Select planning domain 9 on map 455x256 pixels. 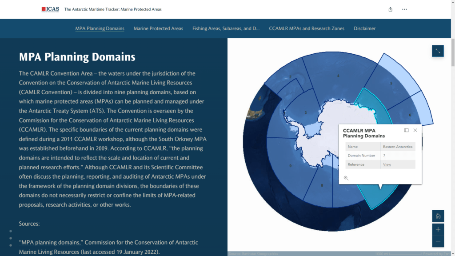pos(290,166)
